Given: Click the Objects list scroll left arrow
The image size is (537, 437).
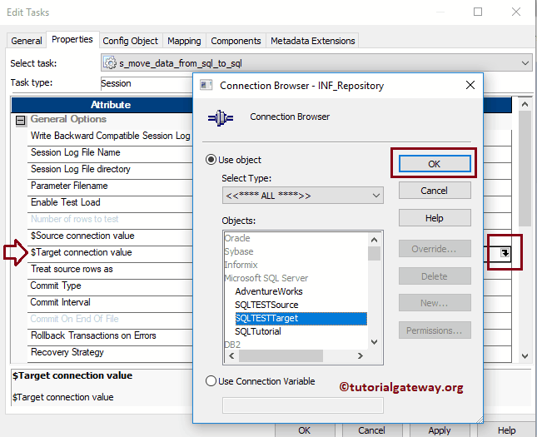Looking at the screenshot, I should (x=231, y=355).
